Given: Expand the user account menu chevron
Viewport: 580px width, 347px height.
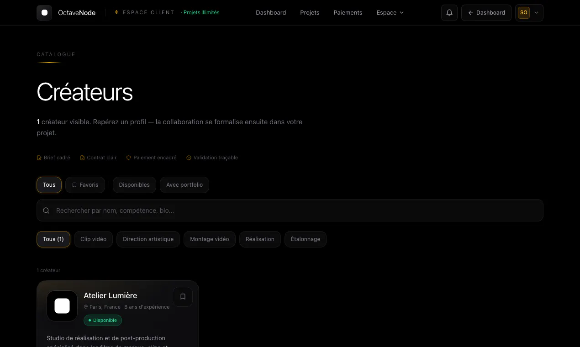Looking at the screenshot, I should pyautogui.click(x=537, y=13).
